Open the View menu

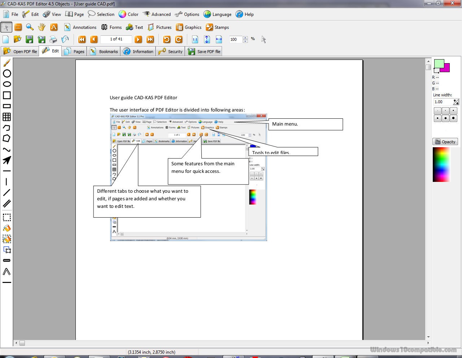52,14
